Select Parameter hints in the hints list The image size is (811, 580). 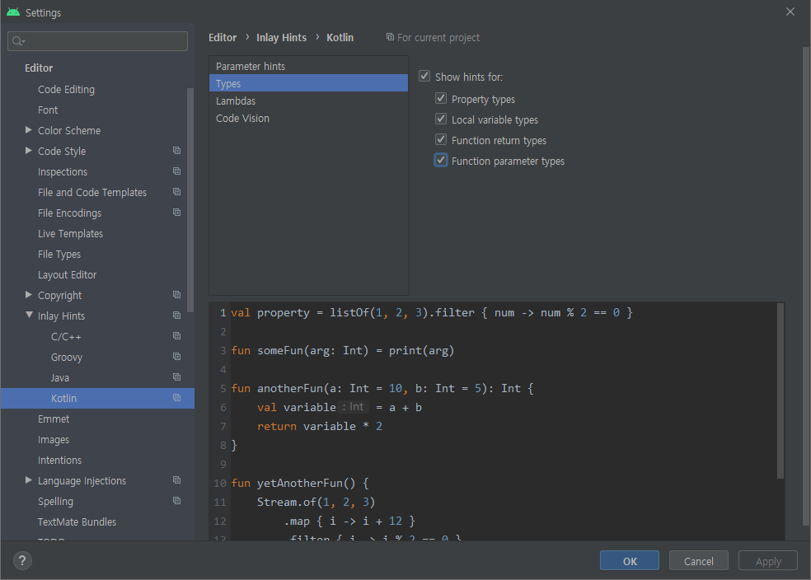pyautogui.click(x=308, y=66)
